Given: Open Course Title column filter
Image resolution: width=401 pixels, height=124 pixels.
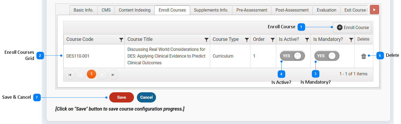Looking at the screenshot, I should [206, 40].
